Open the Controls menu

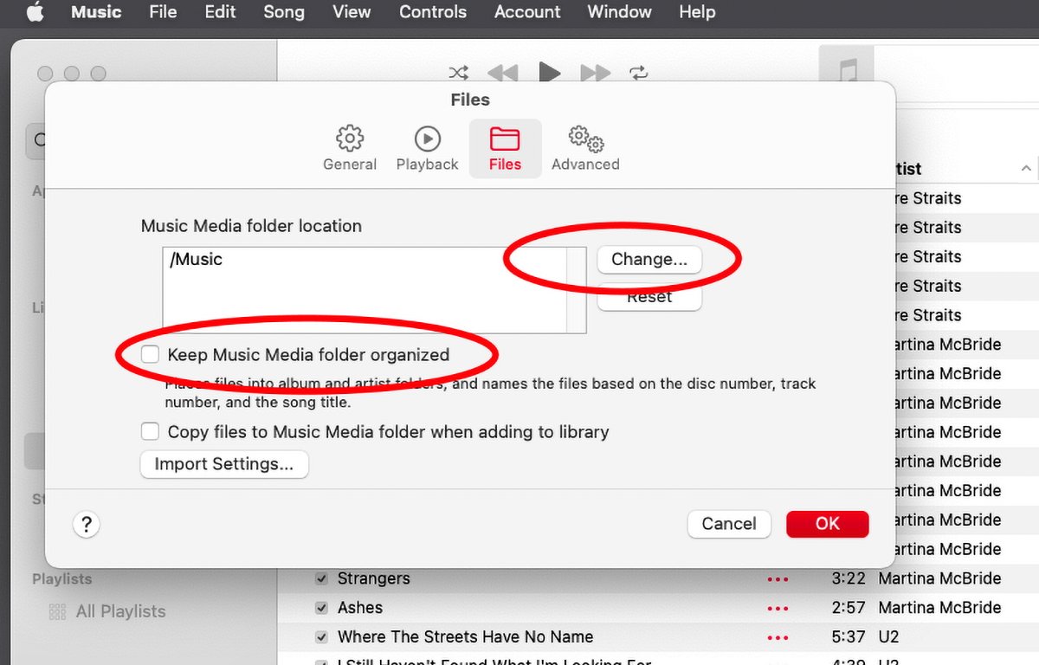coord(432,12)
